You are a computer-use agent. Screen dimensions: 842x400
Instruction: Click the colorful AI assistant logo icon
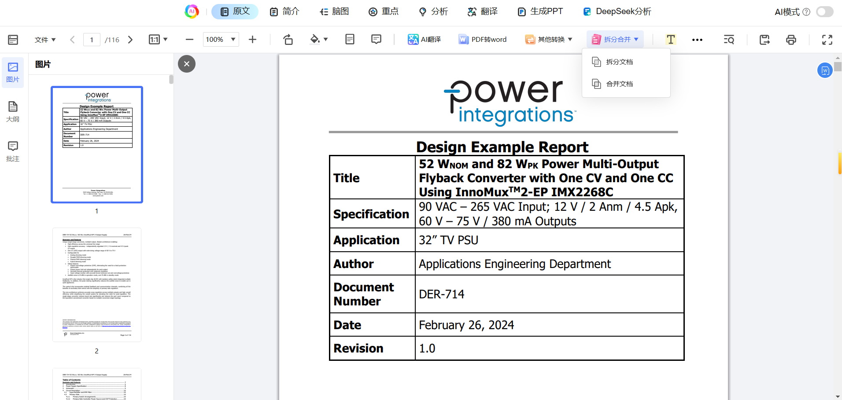(192, 11)
